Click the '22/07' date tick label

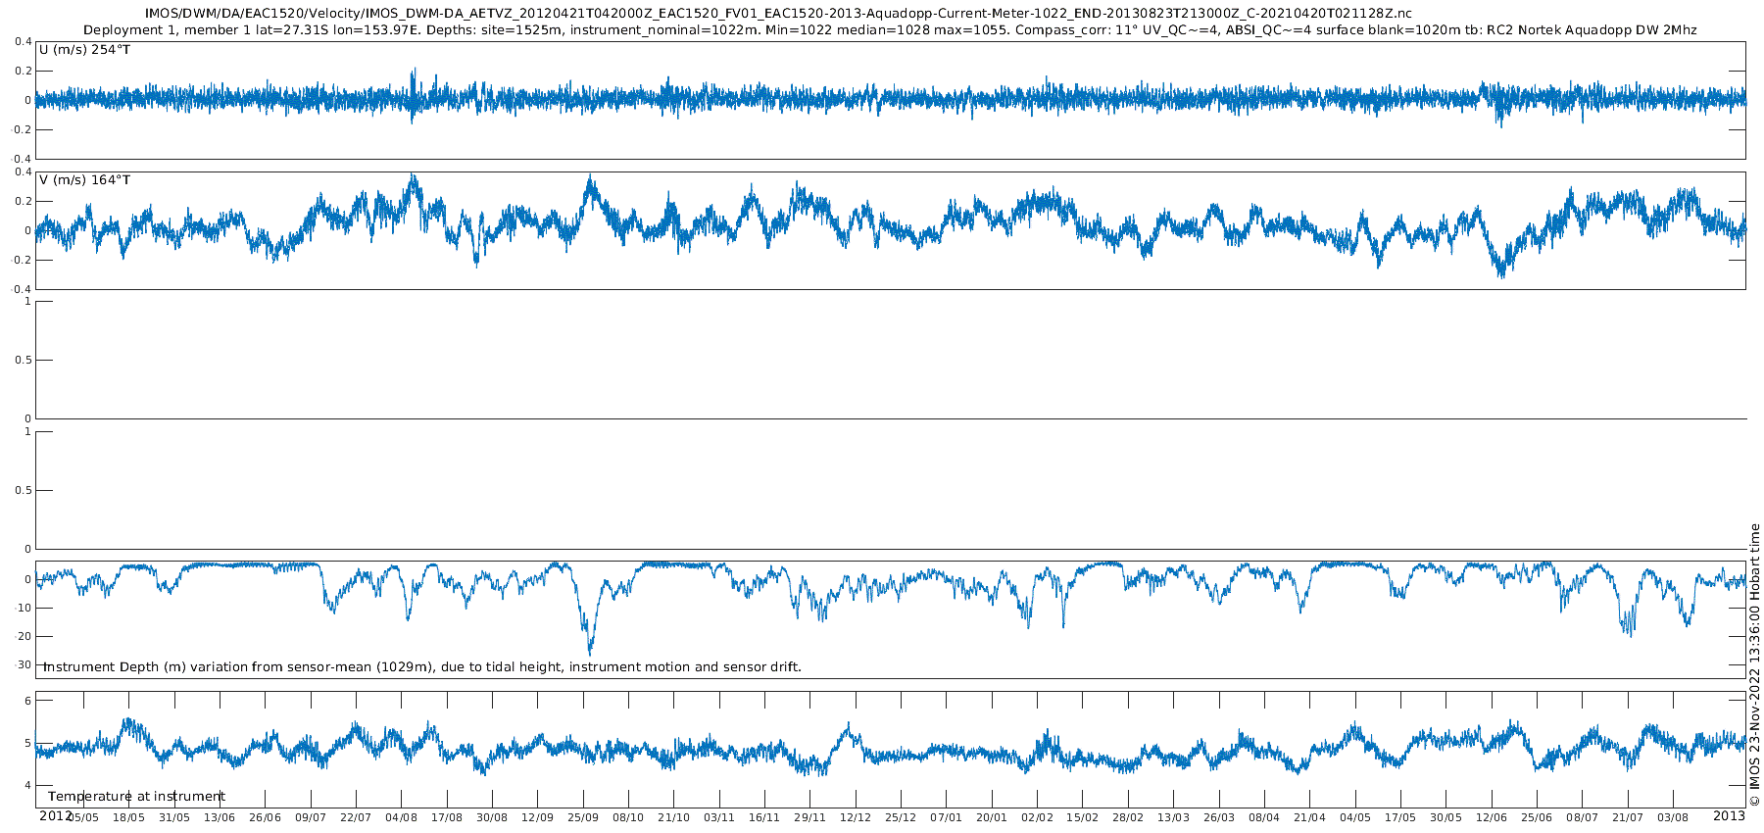click(x=356, y=817)
